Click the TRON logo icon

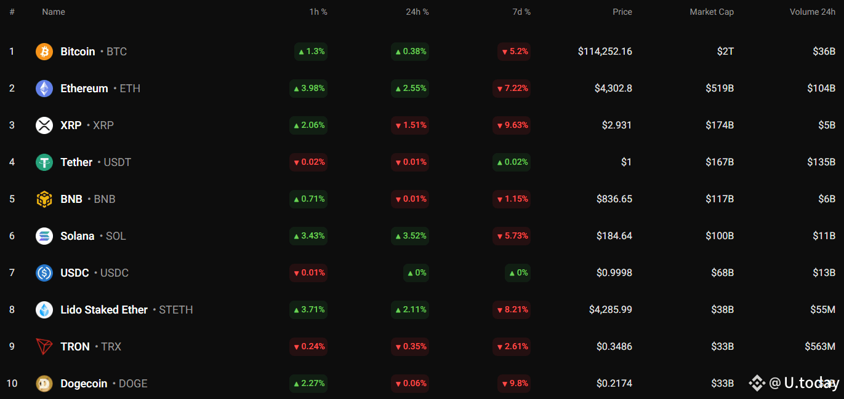(44, 347)
